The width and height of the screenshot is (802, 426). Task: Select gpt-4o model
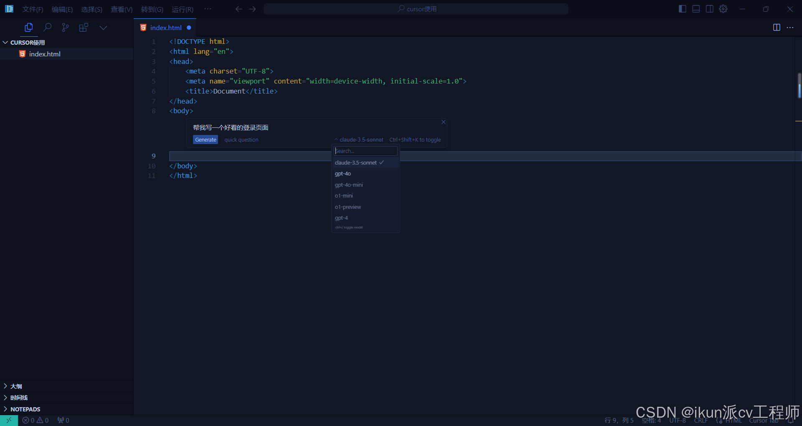pyautogui.click(x=365, y=174)
